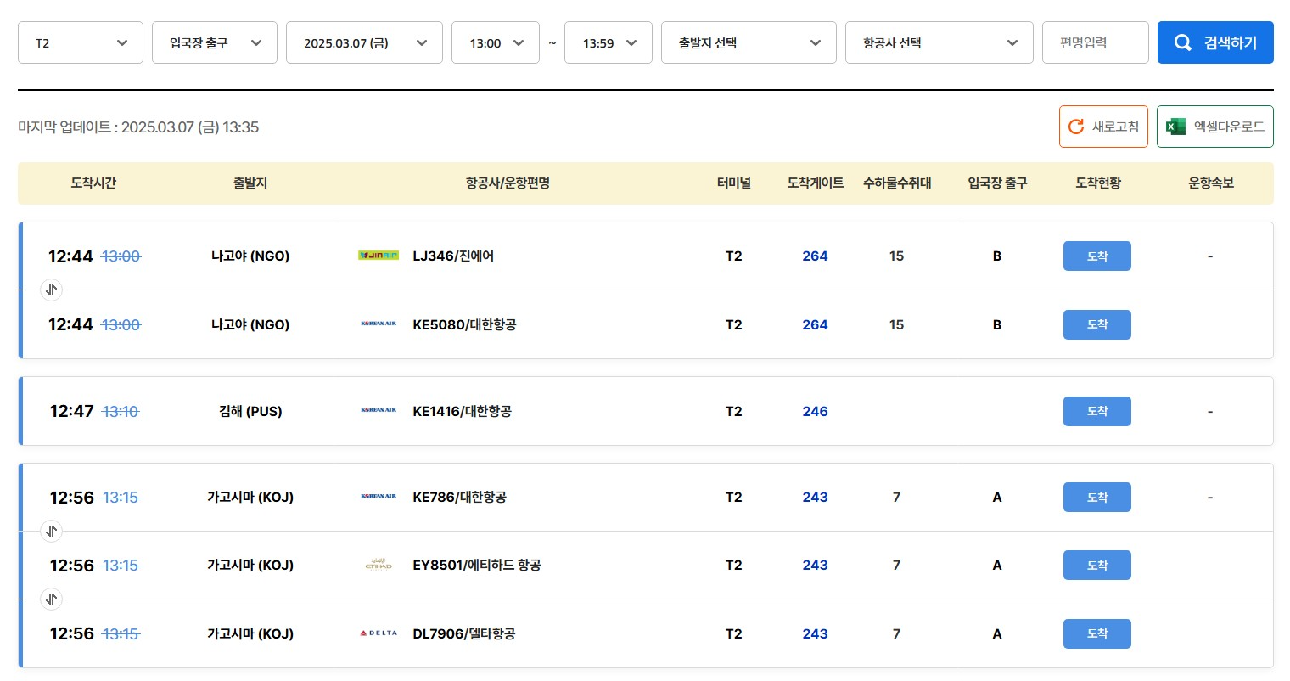Click the LJ346/진에어 flight text

[x=453, y=256]
